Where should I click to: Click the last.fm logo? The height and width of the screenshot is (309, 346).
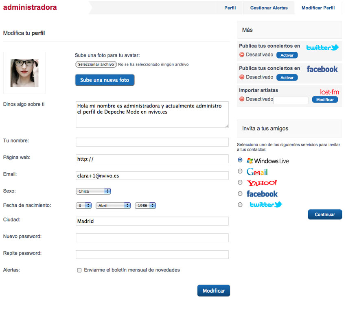(x=329, y=92)
